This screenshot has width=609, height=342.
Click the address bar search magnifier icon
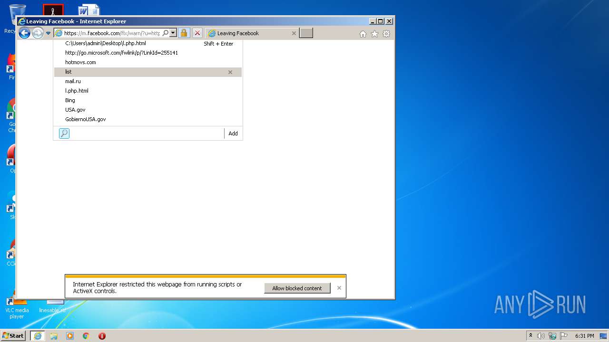[x=166, y=33]
